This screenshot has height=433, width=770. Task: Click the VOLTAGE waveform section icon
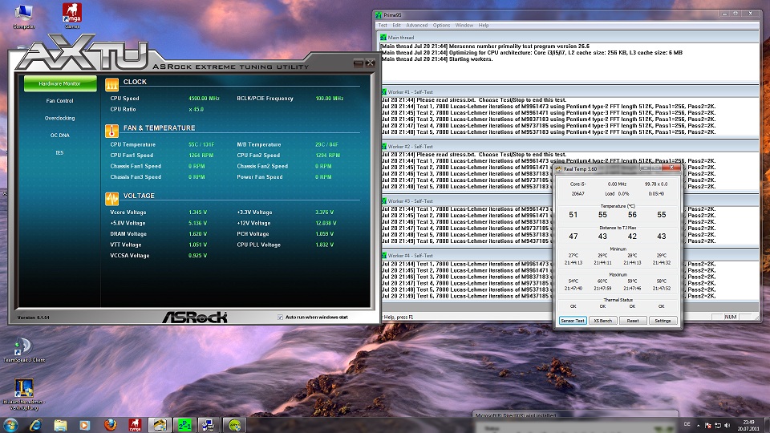111,198
